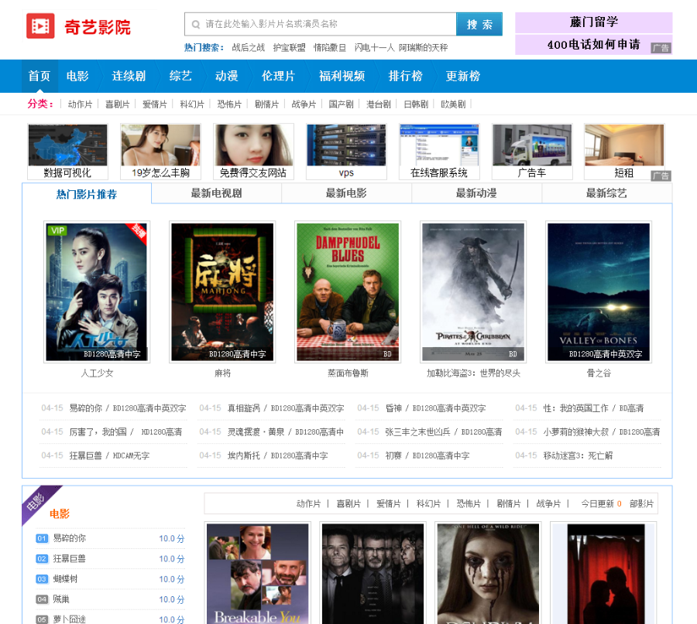Click the 广告 tag beside 短租 thumbnail
The height and width of the screenshot is (624, 697).
[661, 176]
